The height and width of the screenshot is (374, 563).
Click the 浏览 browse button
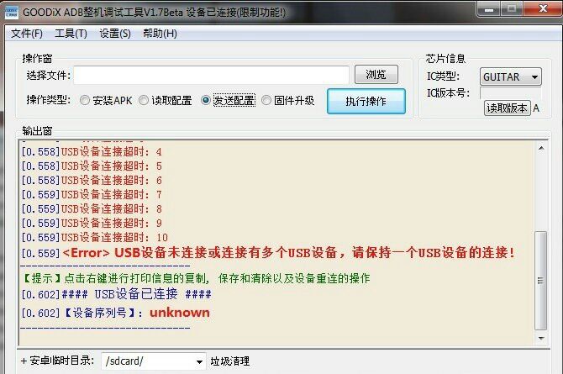[376, 74]
